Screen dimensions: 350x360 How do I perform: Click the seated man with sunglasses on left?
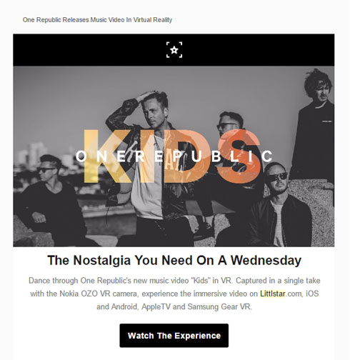point(51,200)
